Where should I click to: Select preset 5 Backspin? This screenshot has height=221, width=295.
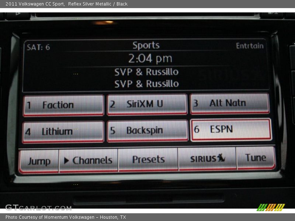(x=147, y=130)
